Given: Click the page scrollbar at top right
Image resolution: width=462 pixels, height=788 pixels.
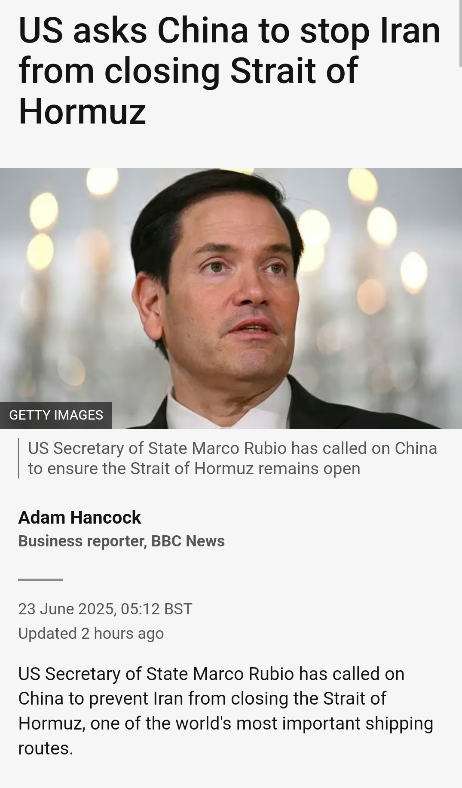Looking at the screenshot, I should [x=460, y=34].
